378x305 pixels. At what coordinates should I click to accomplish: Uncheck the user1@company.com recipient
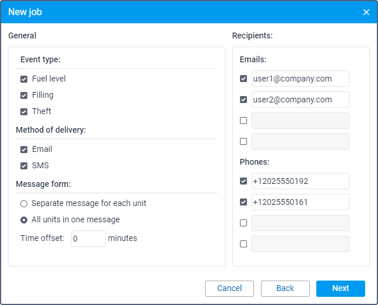(243, 79)
